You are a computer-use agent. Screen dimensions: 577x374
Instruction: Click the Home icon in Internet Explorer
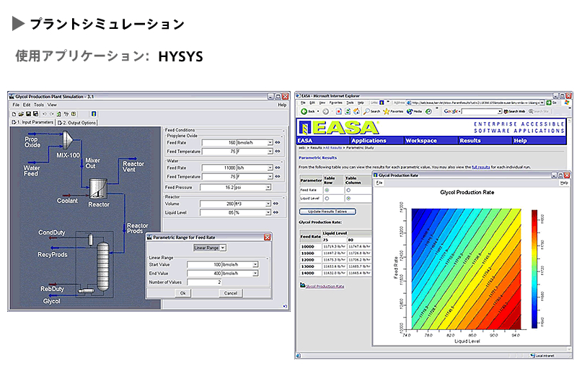(356, 111)
